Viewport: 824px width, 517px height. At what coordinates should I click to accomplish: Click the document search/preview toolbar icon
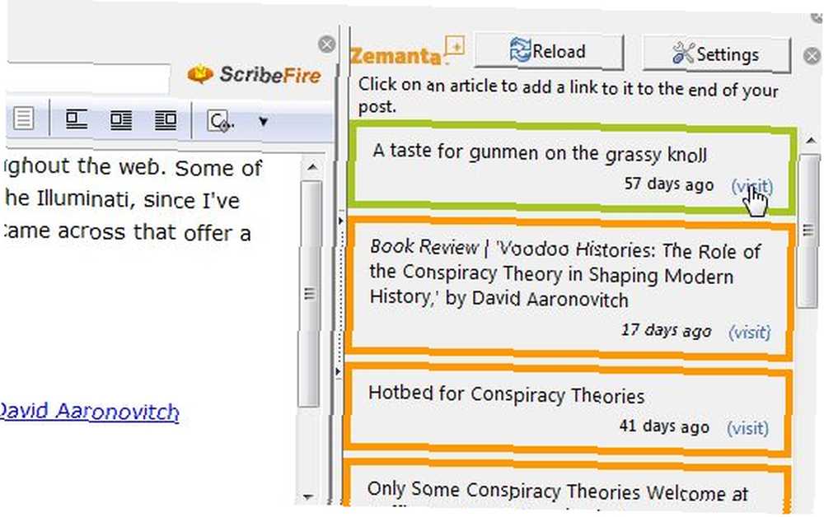point(220,121)
